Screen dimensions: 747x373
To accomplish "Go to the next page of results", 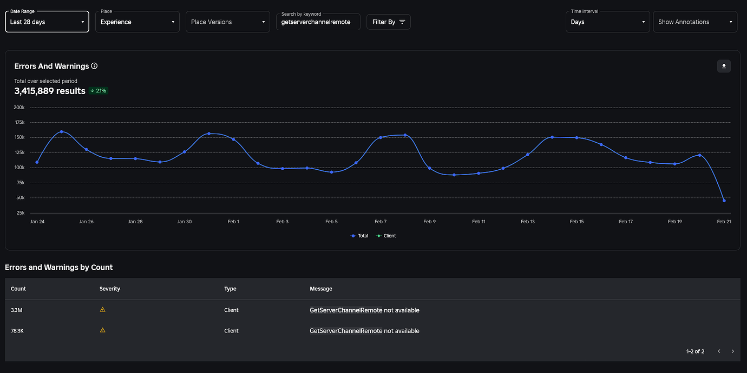I will [733, 351].
